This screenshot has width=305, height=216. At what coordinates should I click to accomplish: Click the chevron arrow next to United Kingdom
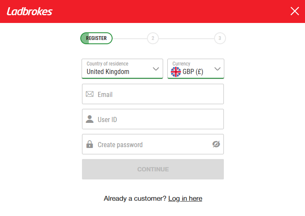coord(156,68)
